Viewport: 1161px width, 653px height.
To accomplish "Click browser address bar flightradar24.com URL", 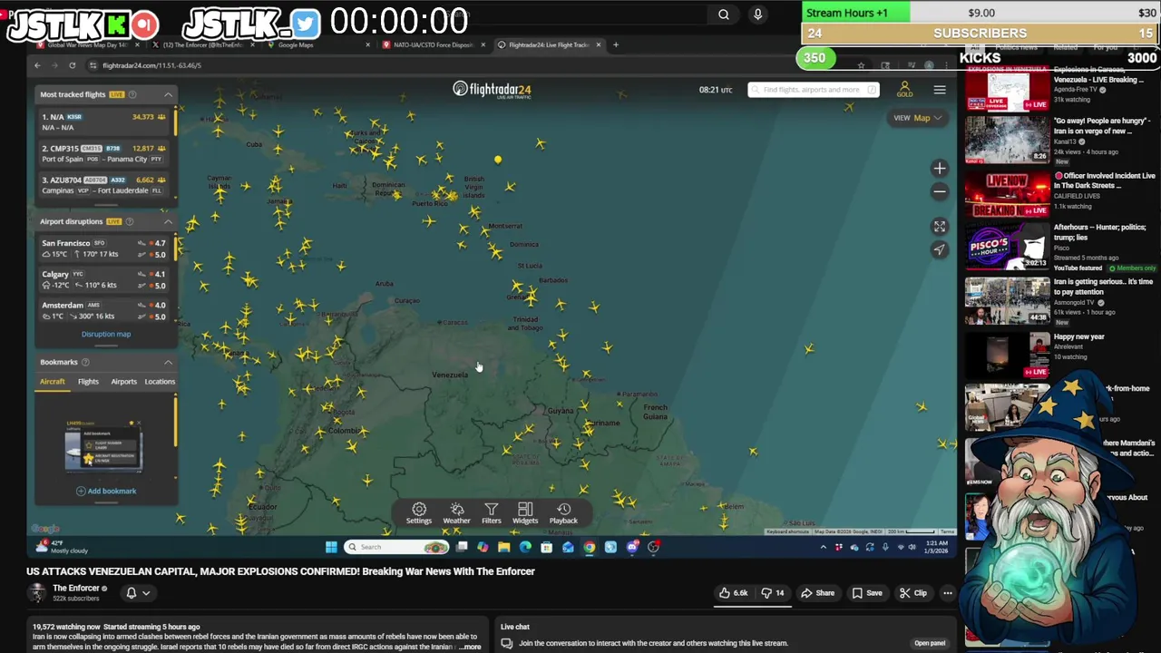I will point(152,65).
